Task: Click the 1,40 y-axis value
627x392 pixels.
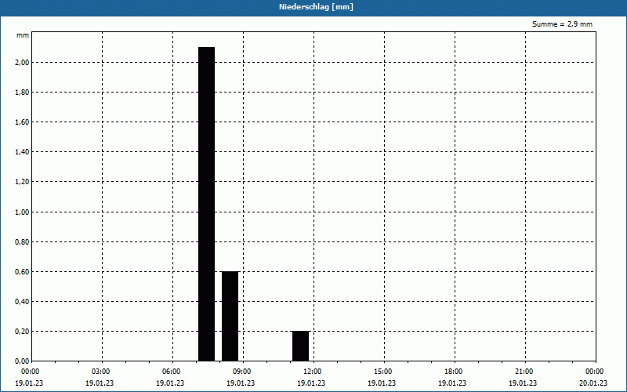Action: (22, 152)
